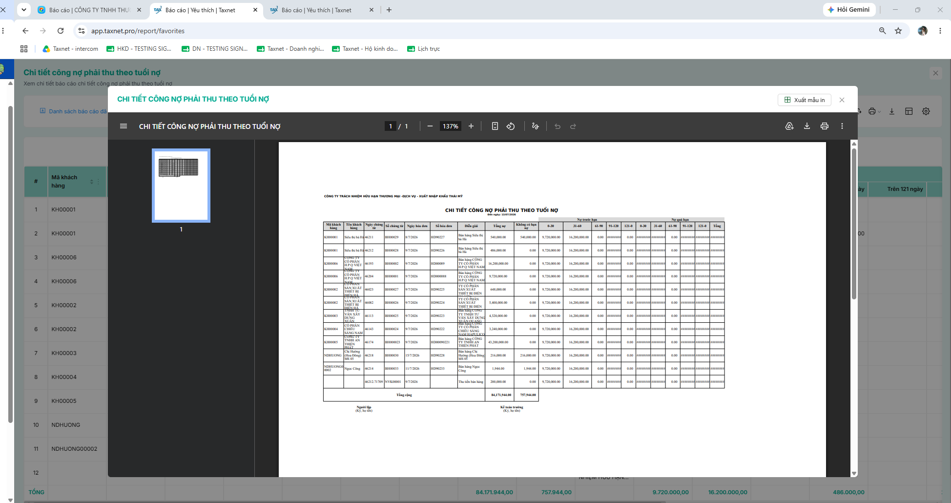This screenshot has width=951, height=503.
Task: Close the report preview dialog
Action: point(842,100)
